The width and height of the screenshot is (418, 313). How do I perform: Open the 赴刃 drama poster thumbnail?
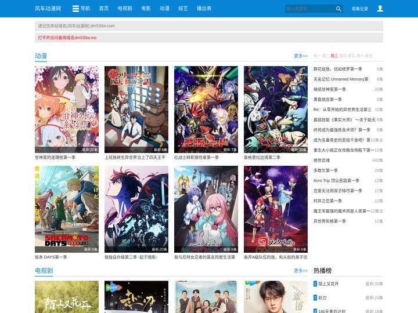pyautogui.click(x=136, y=297)
